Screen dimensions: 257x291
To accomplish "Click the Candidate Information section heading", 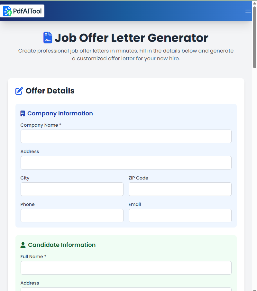I will pyautogui.click(x=62, y=245).
